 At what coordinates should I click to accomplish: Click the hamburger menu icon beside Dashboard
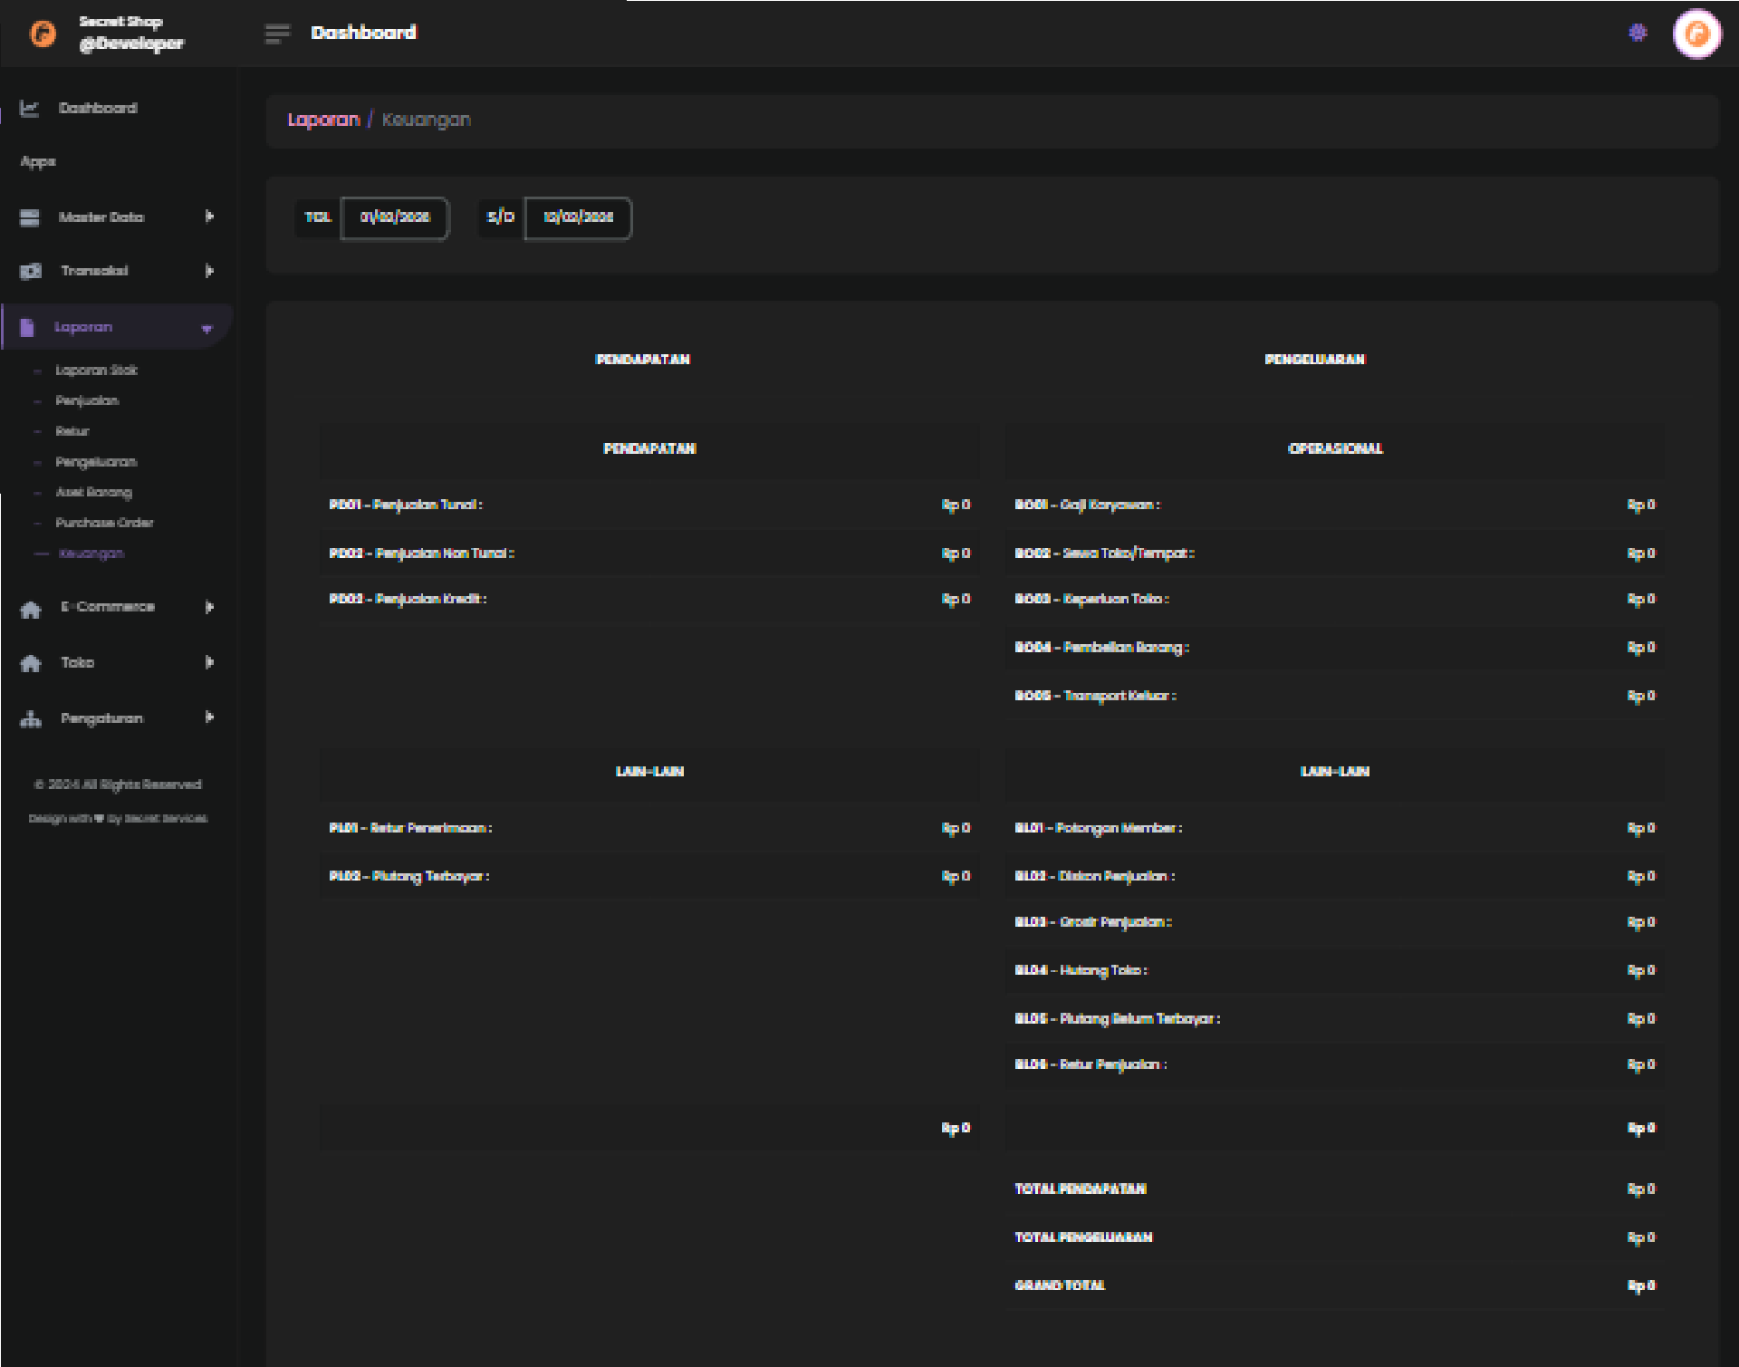point(277,34)
